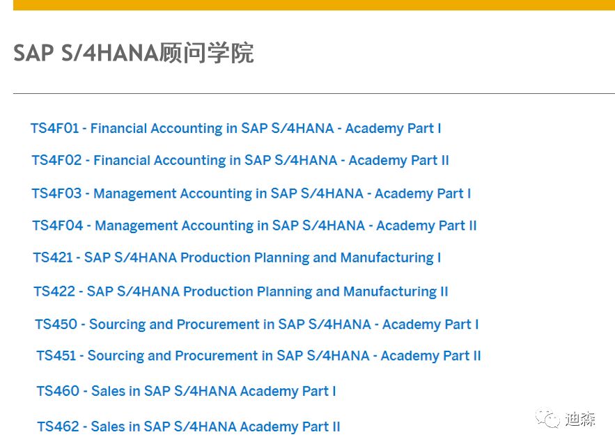615x446 pixels.
Task: Click the TS450 course code text
Action: click(x=56, y=325)
